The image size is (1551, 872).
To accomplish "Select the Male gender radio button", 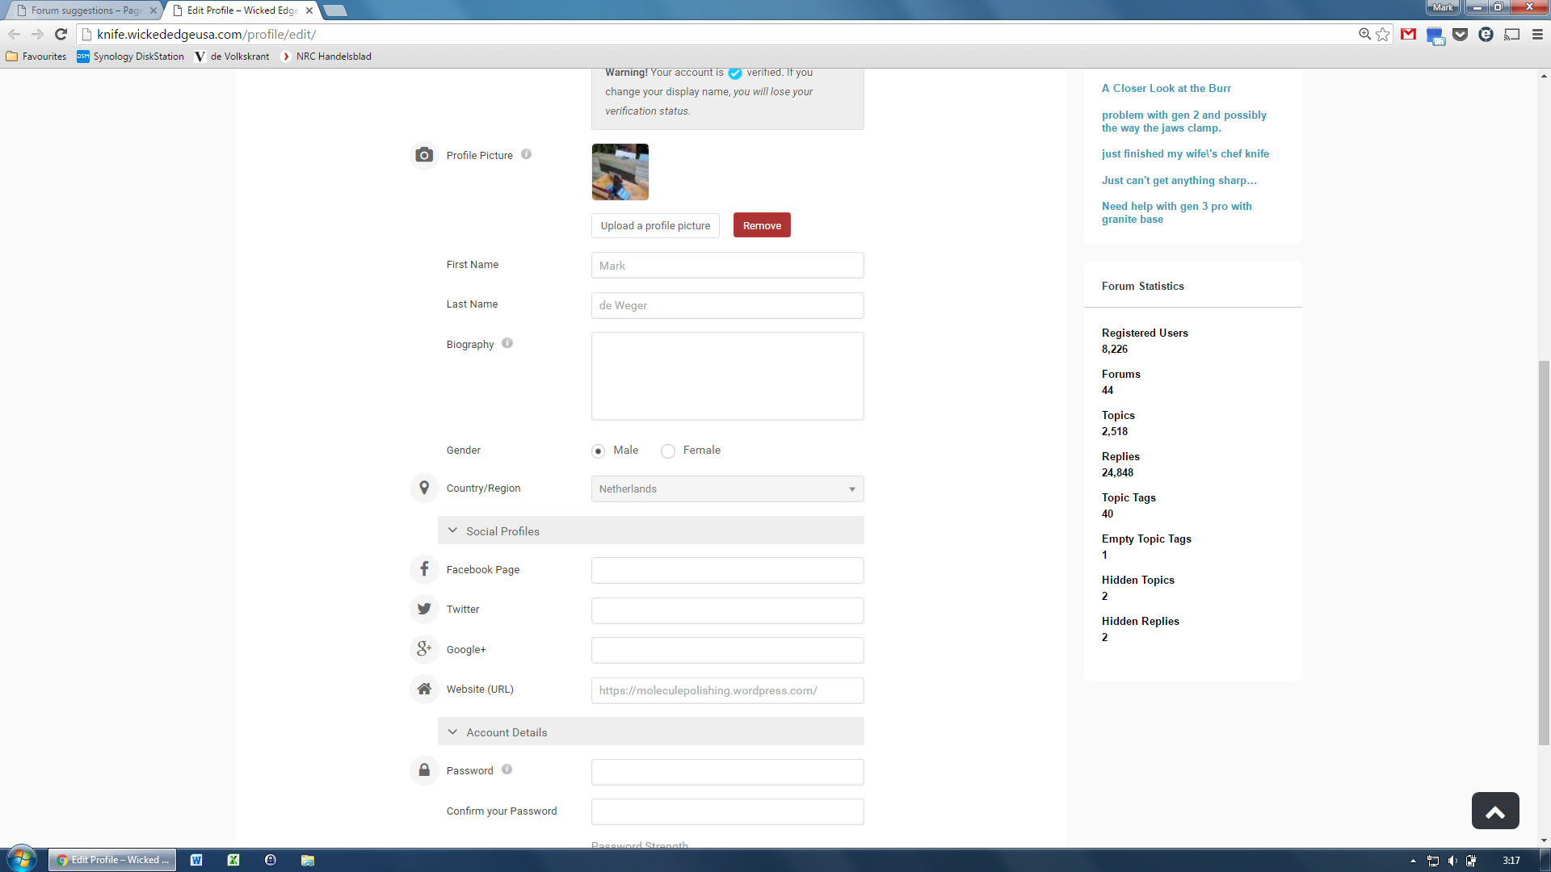I will 598,451.
